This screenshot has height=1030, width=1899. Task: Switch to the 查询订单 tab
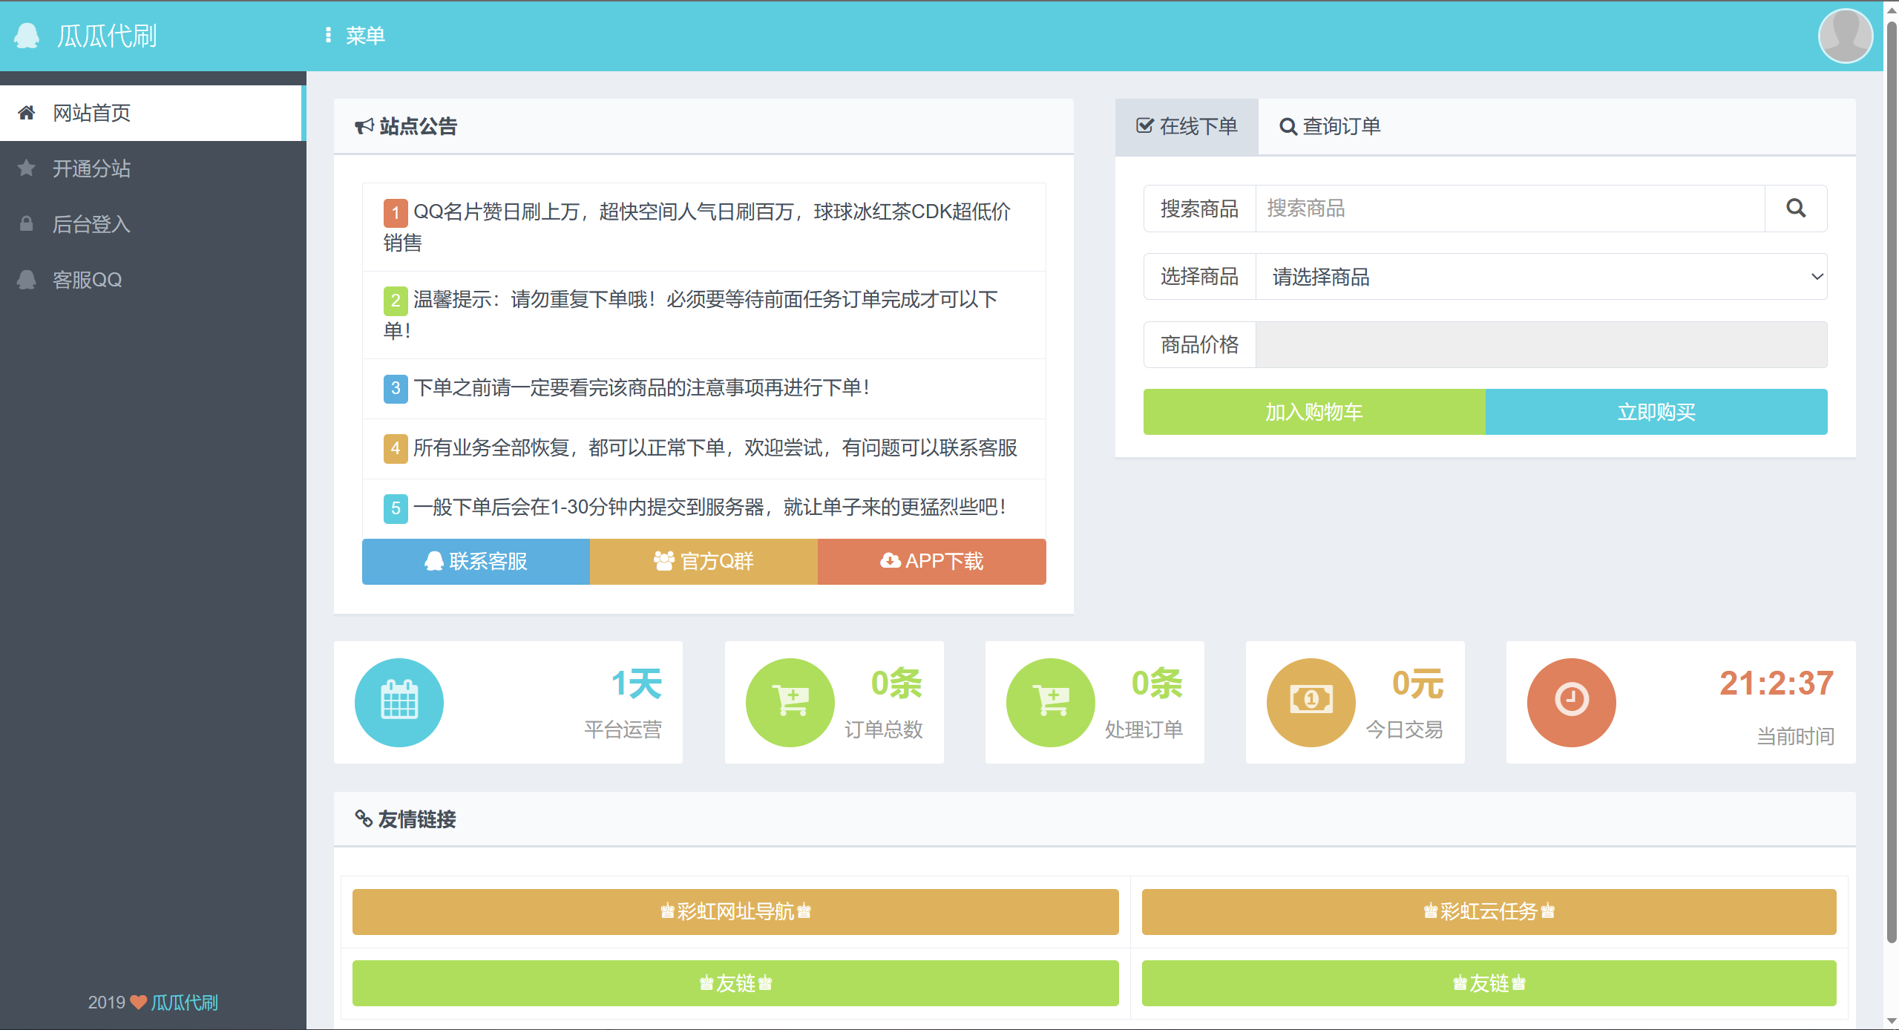tap(1330, 127)
